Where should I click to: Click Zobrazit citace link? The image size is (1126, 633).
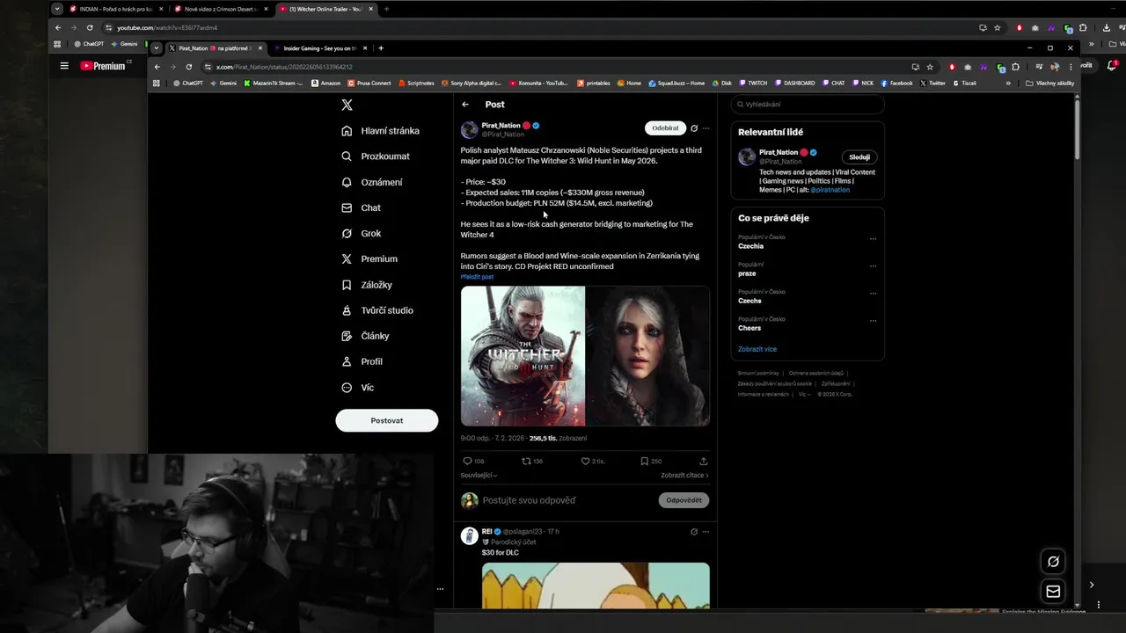684,476
